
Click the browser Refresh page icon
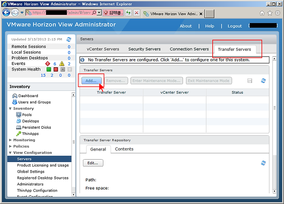point(129,13)
